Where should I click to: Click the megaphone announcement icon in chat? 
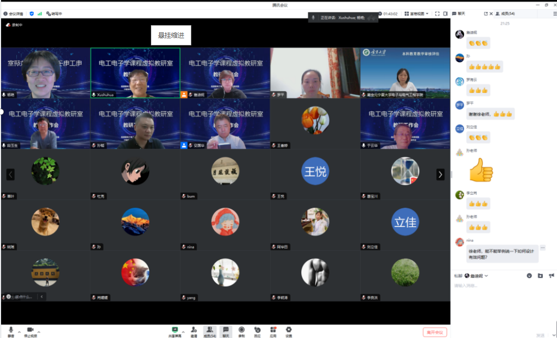click(x=552, y=276)
